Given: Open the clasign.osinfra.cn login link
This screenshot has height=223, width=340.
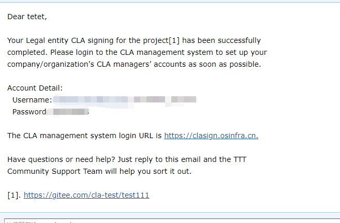Looking at the screenshot, I should click(211, 136).
